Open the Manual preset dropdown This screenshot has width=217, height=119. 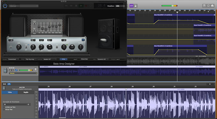click(x=24, y=6)
